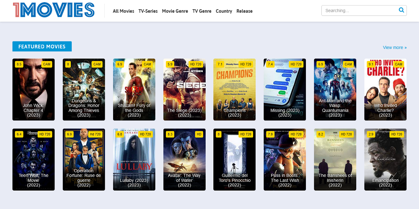
Task: Click the 8 rating badge on Pinocchio
Action: pyautogui.click(x=219, y=134)
